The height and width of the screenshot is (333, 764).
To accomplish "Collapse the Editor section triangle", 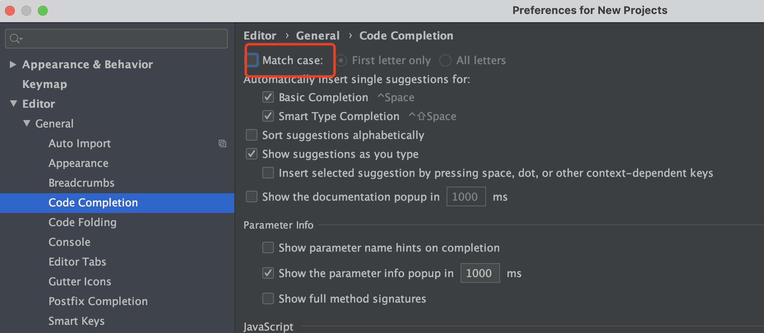I will (x=13, y=104).
